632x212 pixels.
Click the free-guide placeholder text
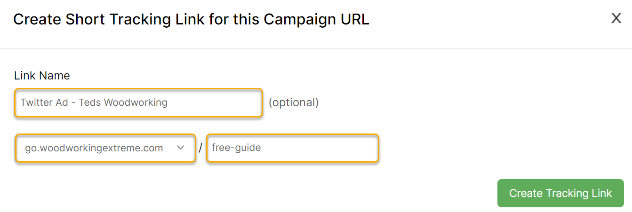pyautogui.click(x=236, y=148)
